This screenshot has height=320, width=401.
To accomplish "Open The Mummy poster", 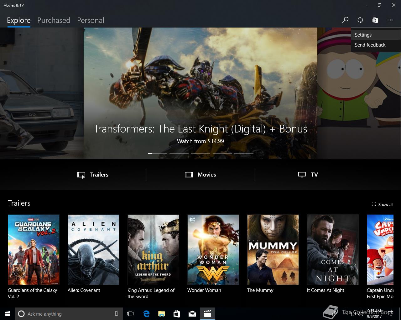I will coord(273,250).
